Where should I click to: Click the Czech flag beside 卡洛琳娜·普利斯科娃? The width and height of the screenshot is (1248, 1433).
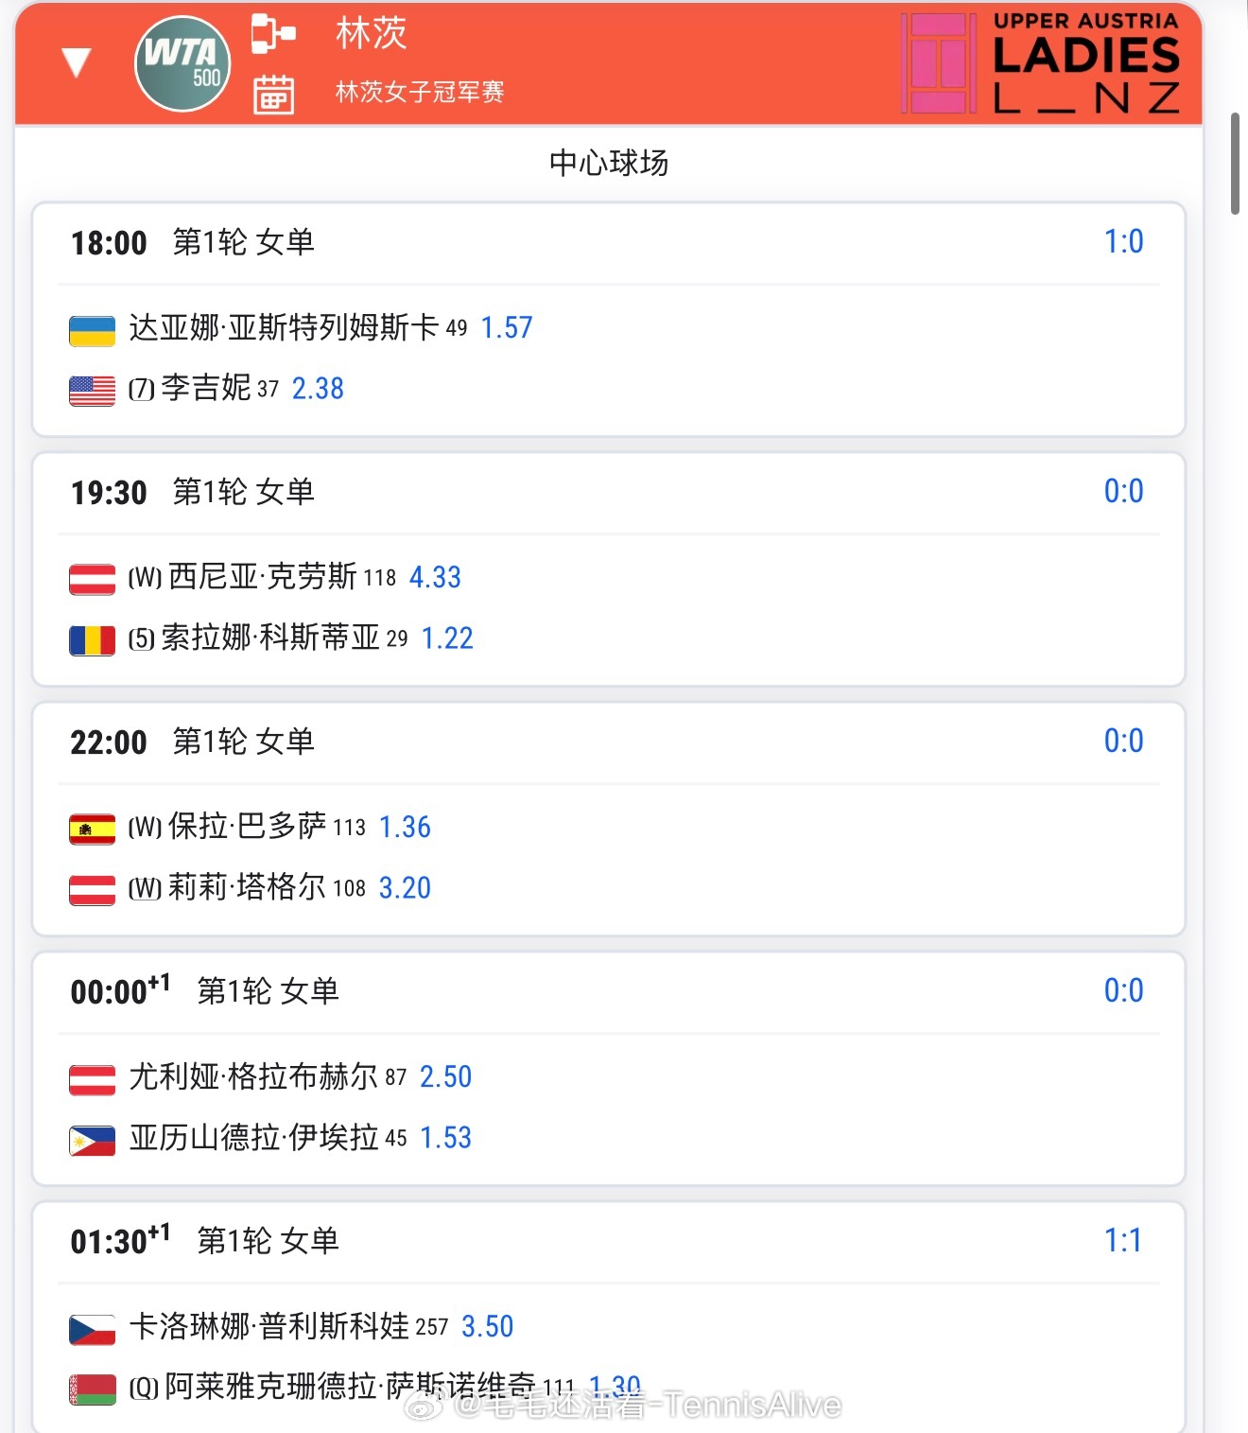pos(93,1330)
